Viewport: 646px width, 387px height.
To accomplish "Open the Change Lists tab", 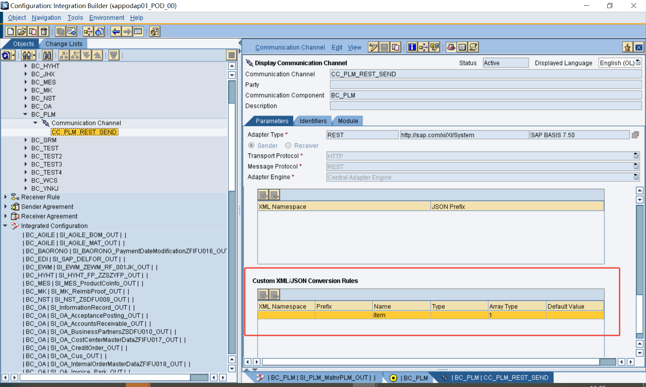I will [64, 44].
